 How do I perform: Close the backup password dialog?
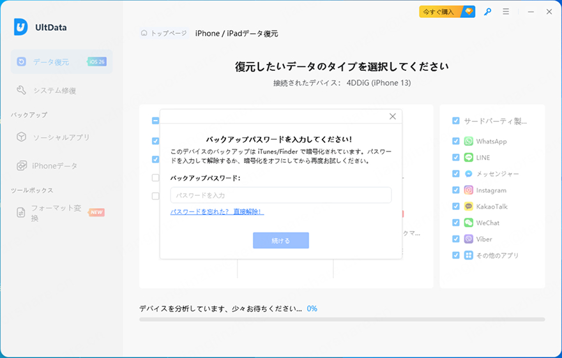(x=393, y=116)
